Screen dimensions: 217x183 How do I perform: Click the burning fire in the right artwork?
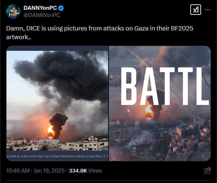click(149, 110)
